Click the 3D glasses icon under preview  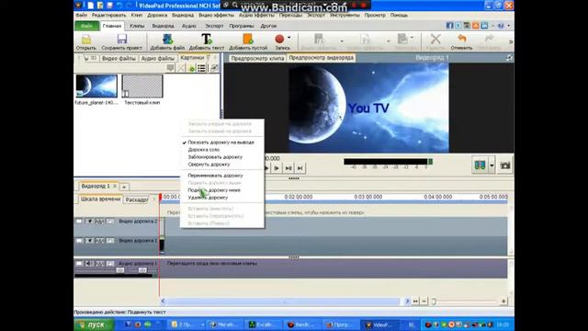[x=480, y=165]
